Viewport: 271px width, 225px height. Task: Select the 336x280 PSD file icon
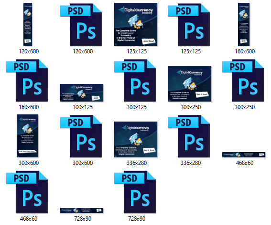coord(189,136)
